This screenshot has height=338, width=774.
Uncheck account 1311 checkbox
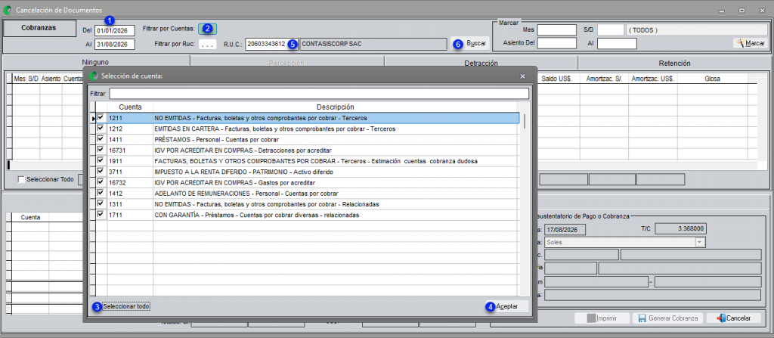101,203
